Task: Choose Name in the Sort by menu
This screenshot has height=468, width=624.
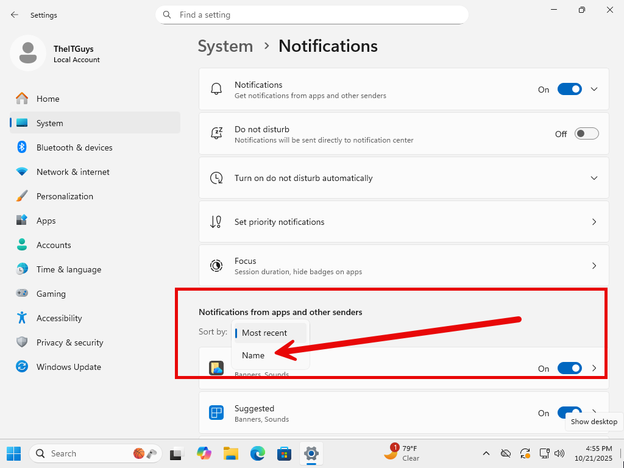Action: [253, 355]
